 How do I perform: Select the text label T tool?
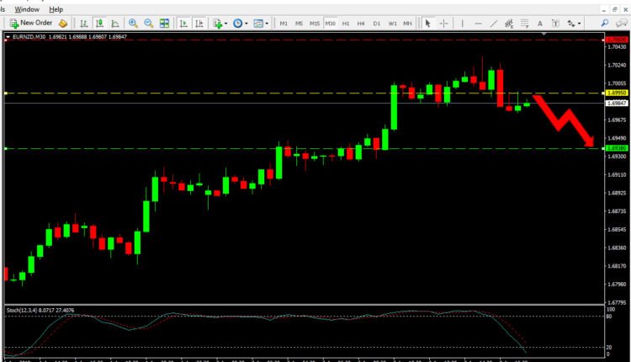click(x=555, y=24)
